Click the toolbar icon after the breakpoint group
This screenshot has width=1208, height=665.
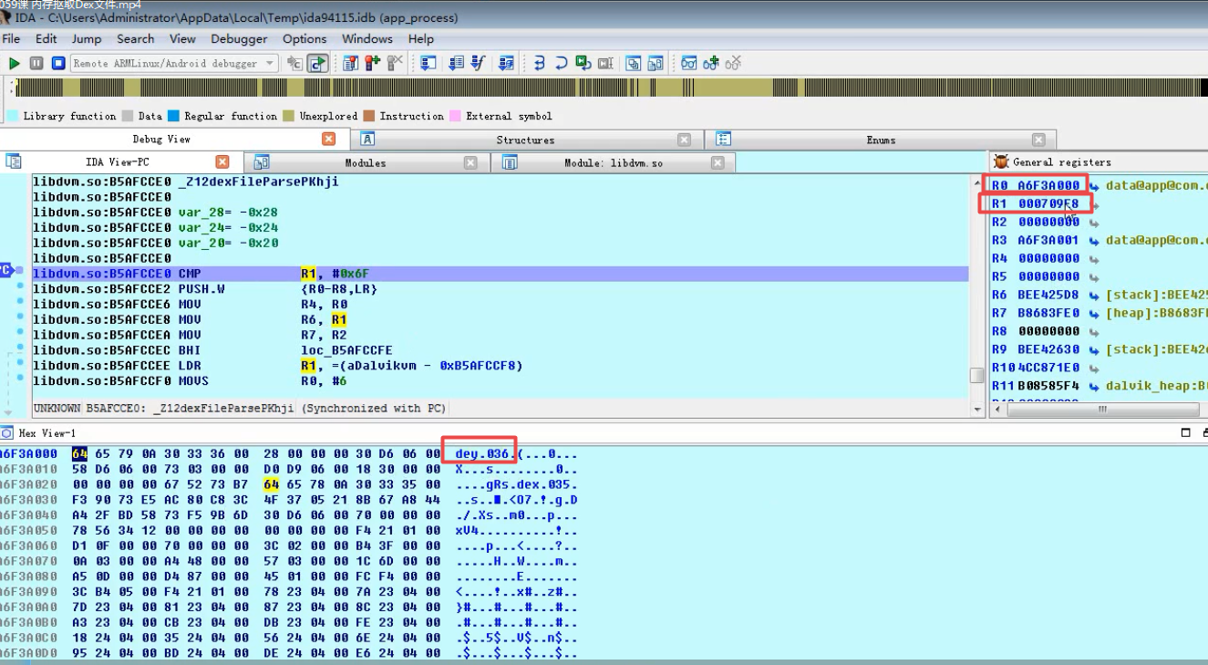pos(428,63)
